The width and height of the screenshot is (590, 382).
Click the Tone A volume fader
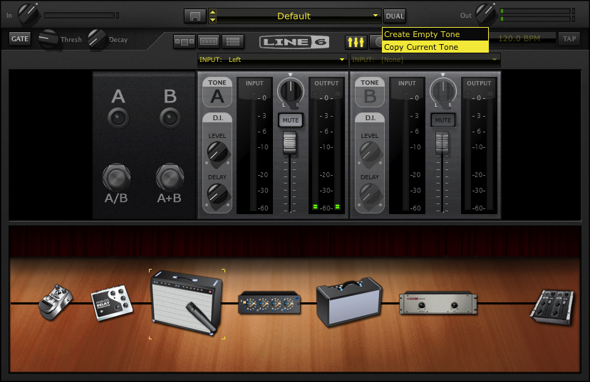(x=290, y=143)
